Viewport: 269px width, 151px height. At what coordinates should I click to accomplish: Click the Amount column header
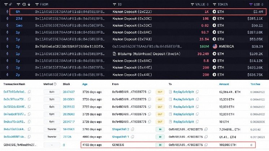224,84
